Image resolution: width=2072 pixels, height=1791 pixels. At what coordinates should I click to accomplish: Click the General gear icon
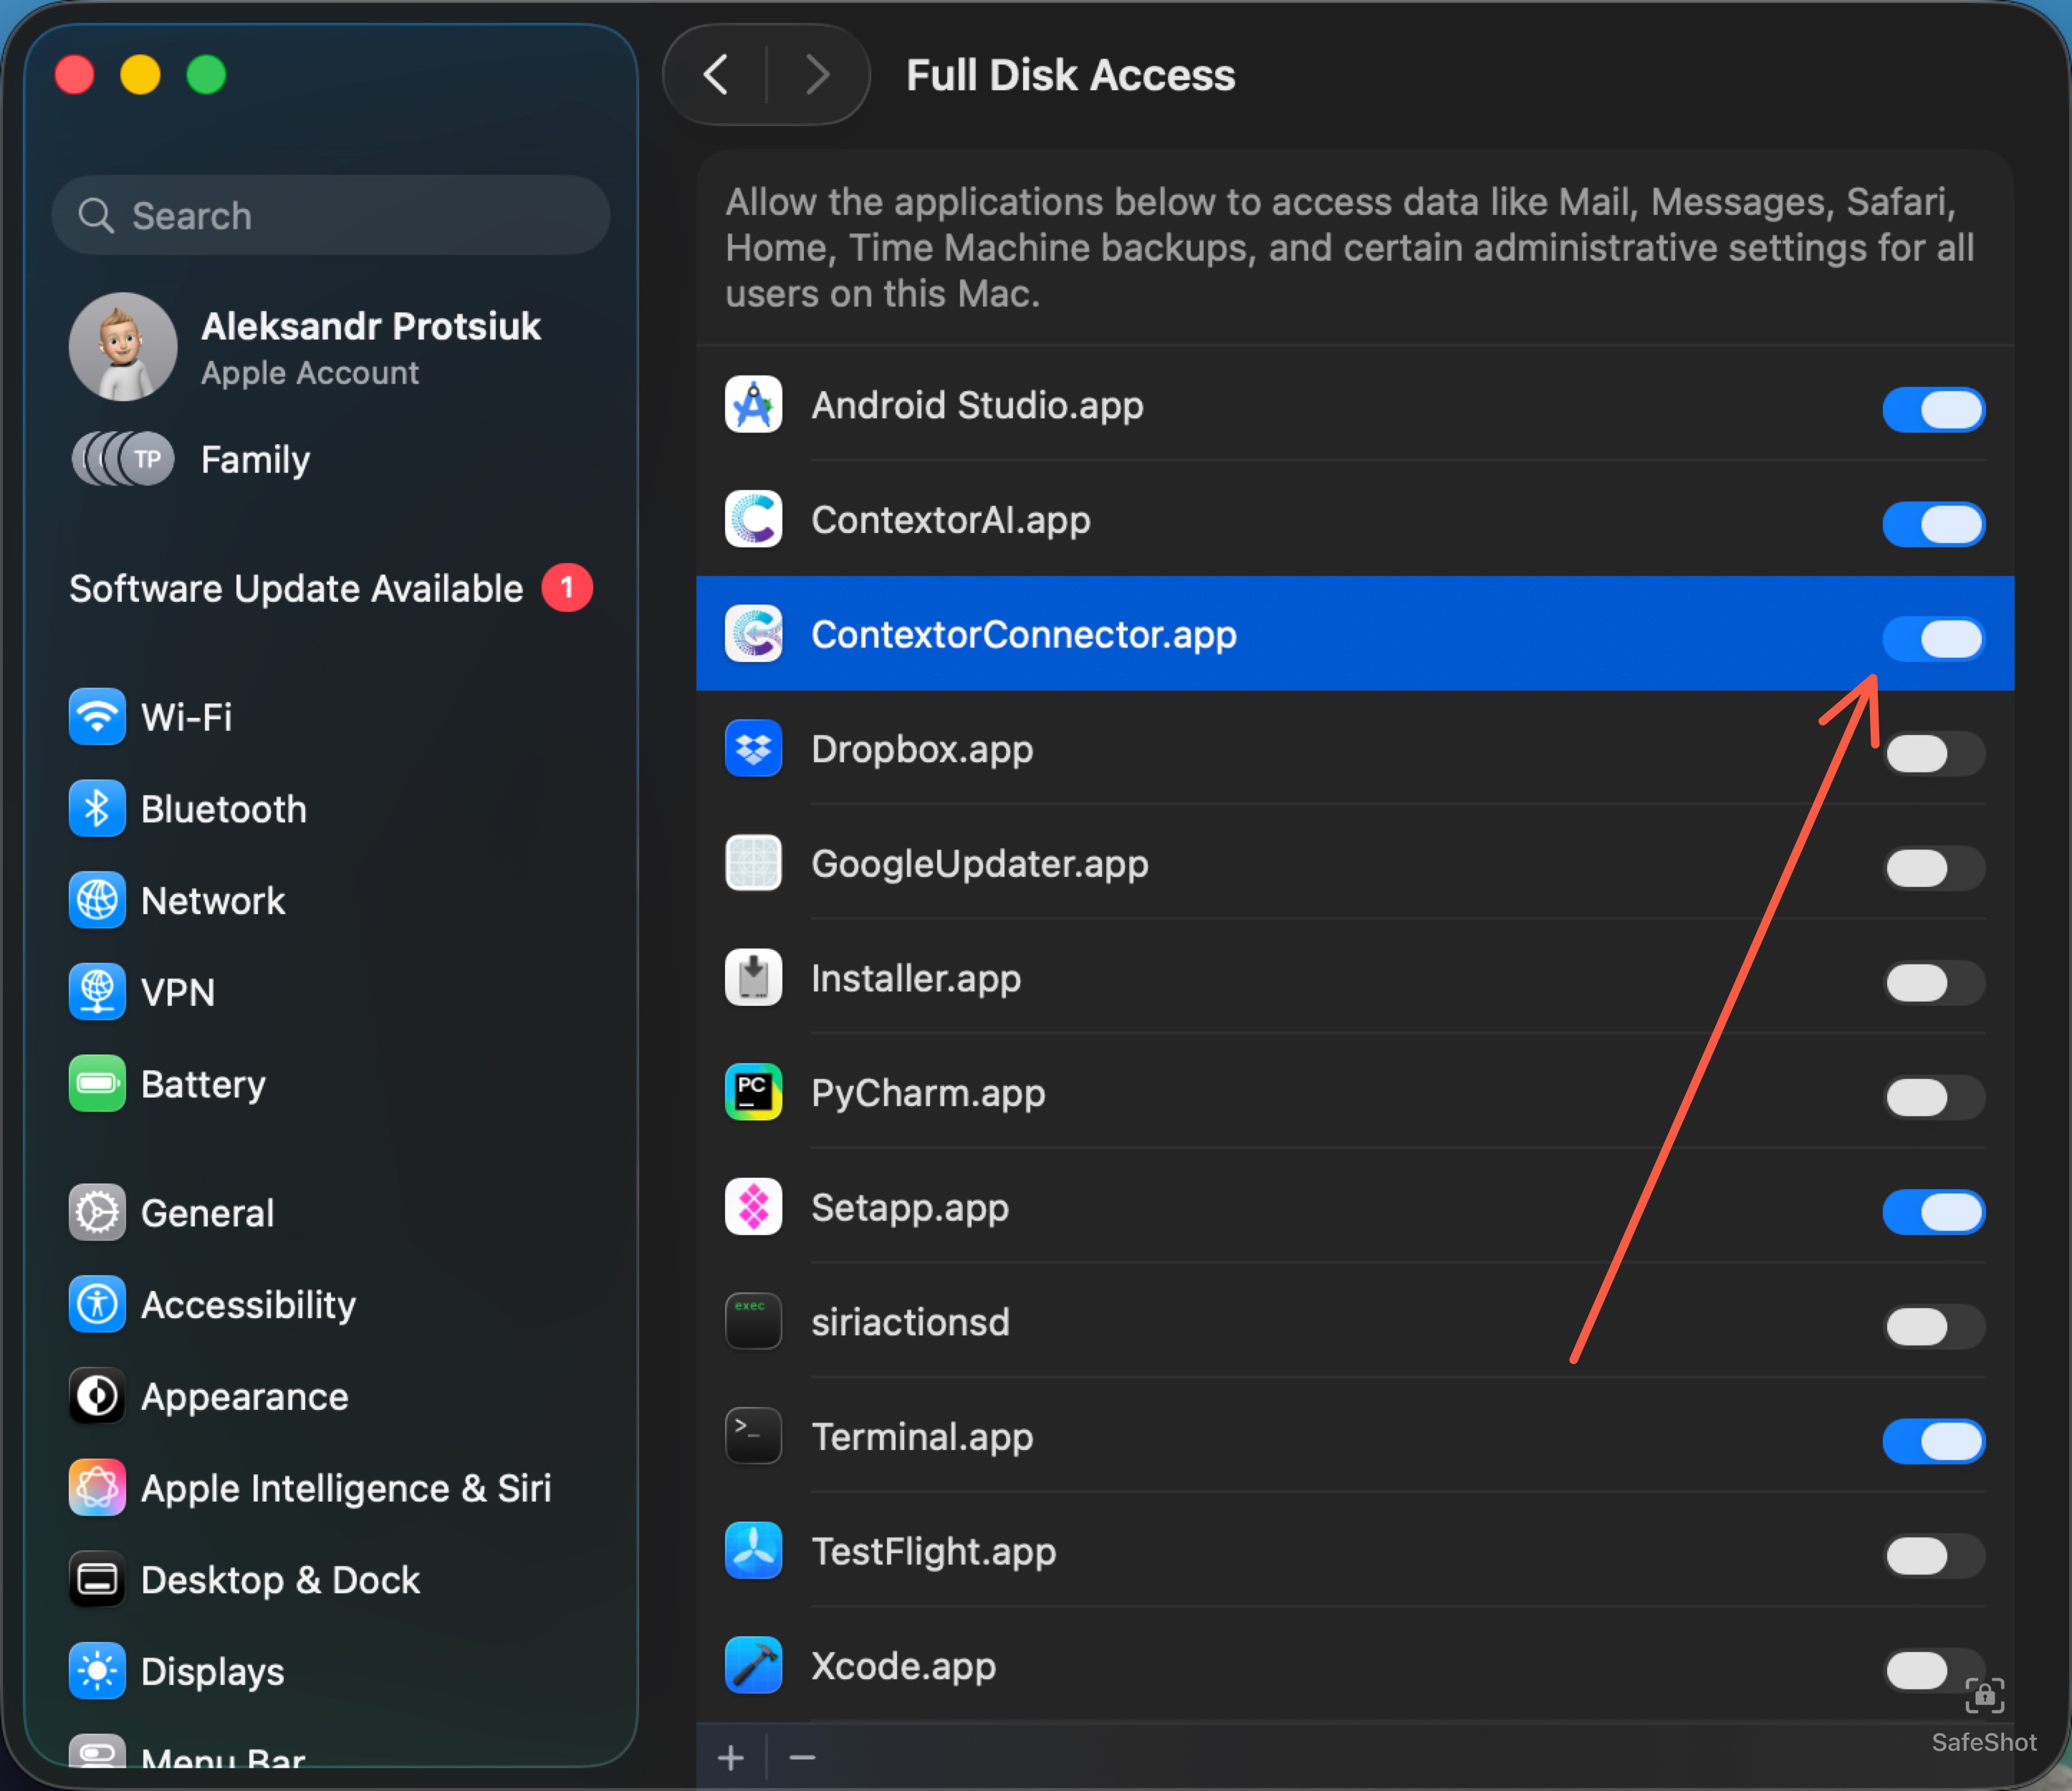[x=97, y=1213]
